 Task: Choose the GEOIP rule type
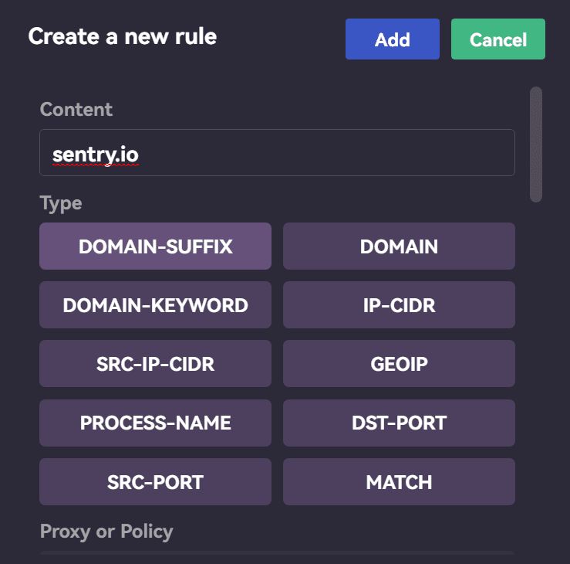click(x=399, y=363)
